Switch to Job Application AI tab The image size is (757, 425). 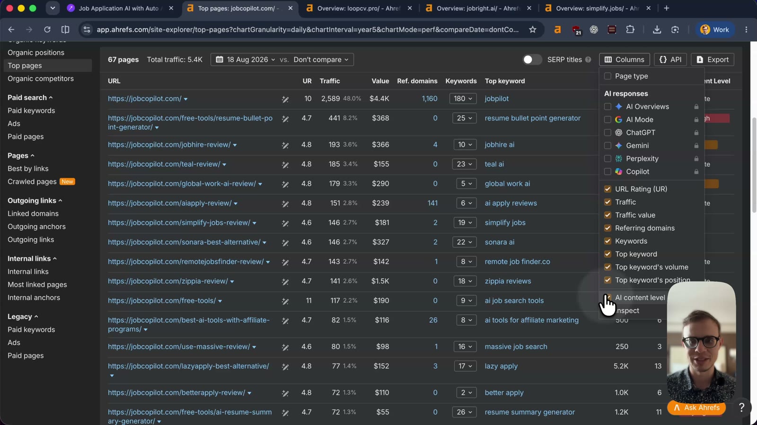(x=119, y=8)
